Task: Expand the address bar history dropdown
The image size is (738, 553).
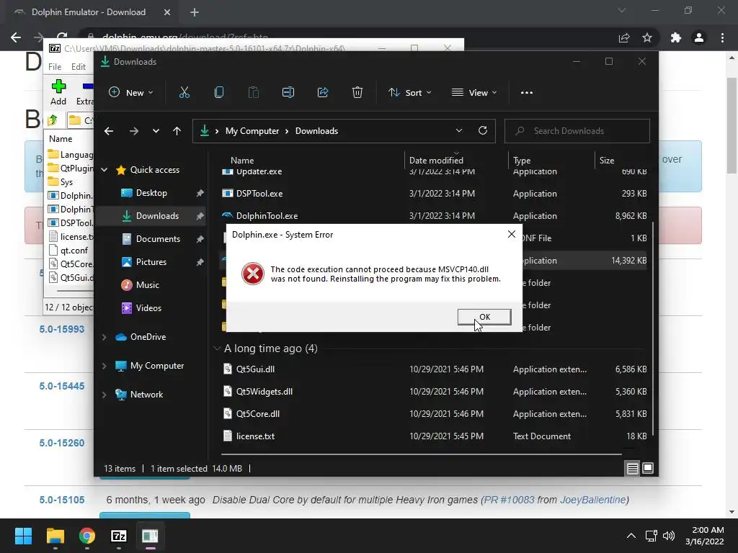Action: (x=459, y=131)
